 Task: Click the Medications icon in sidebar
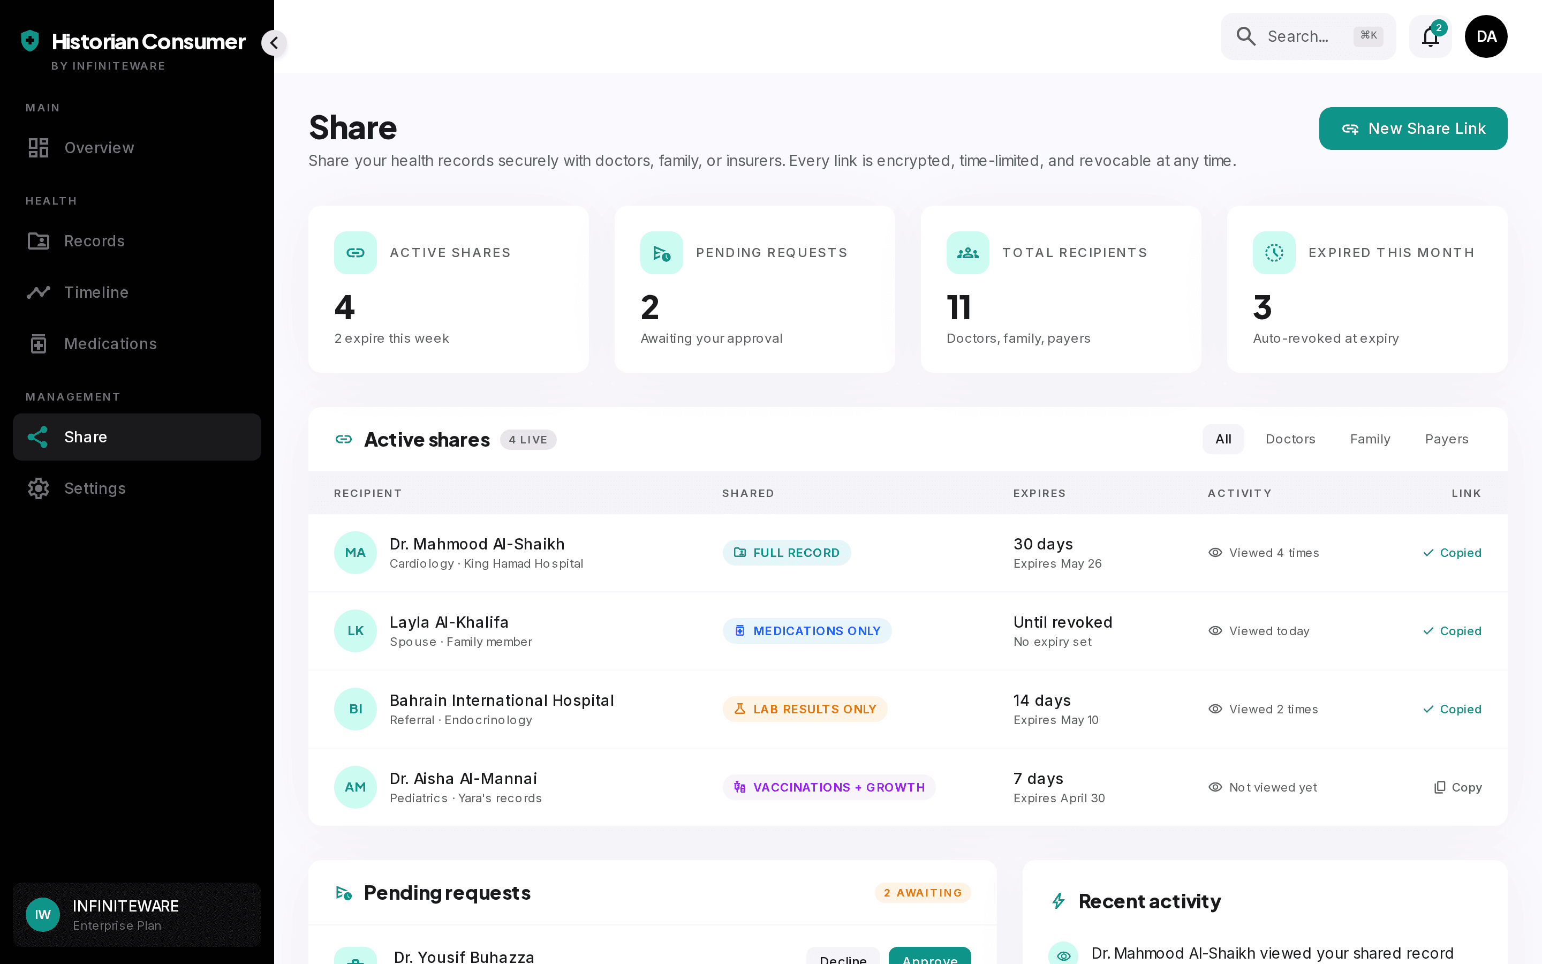38,344
